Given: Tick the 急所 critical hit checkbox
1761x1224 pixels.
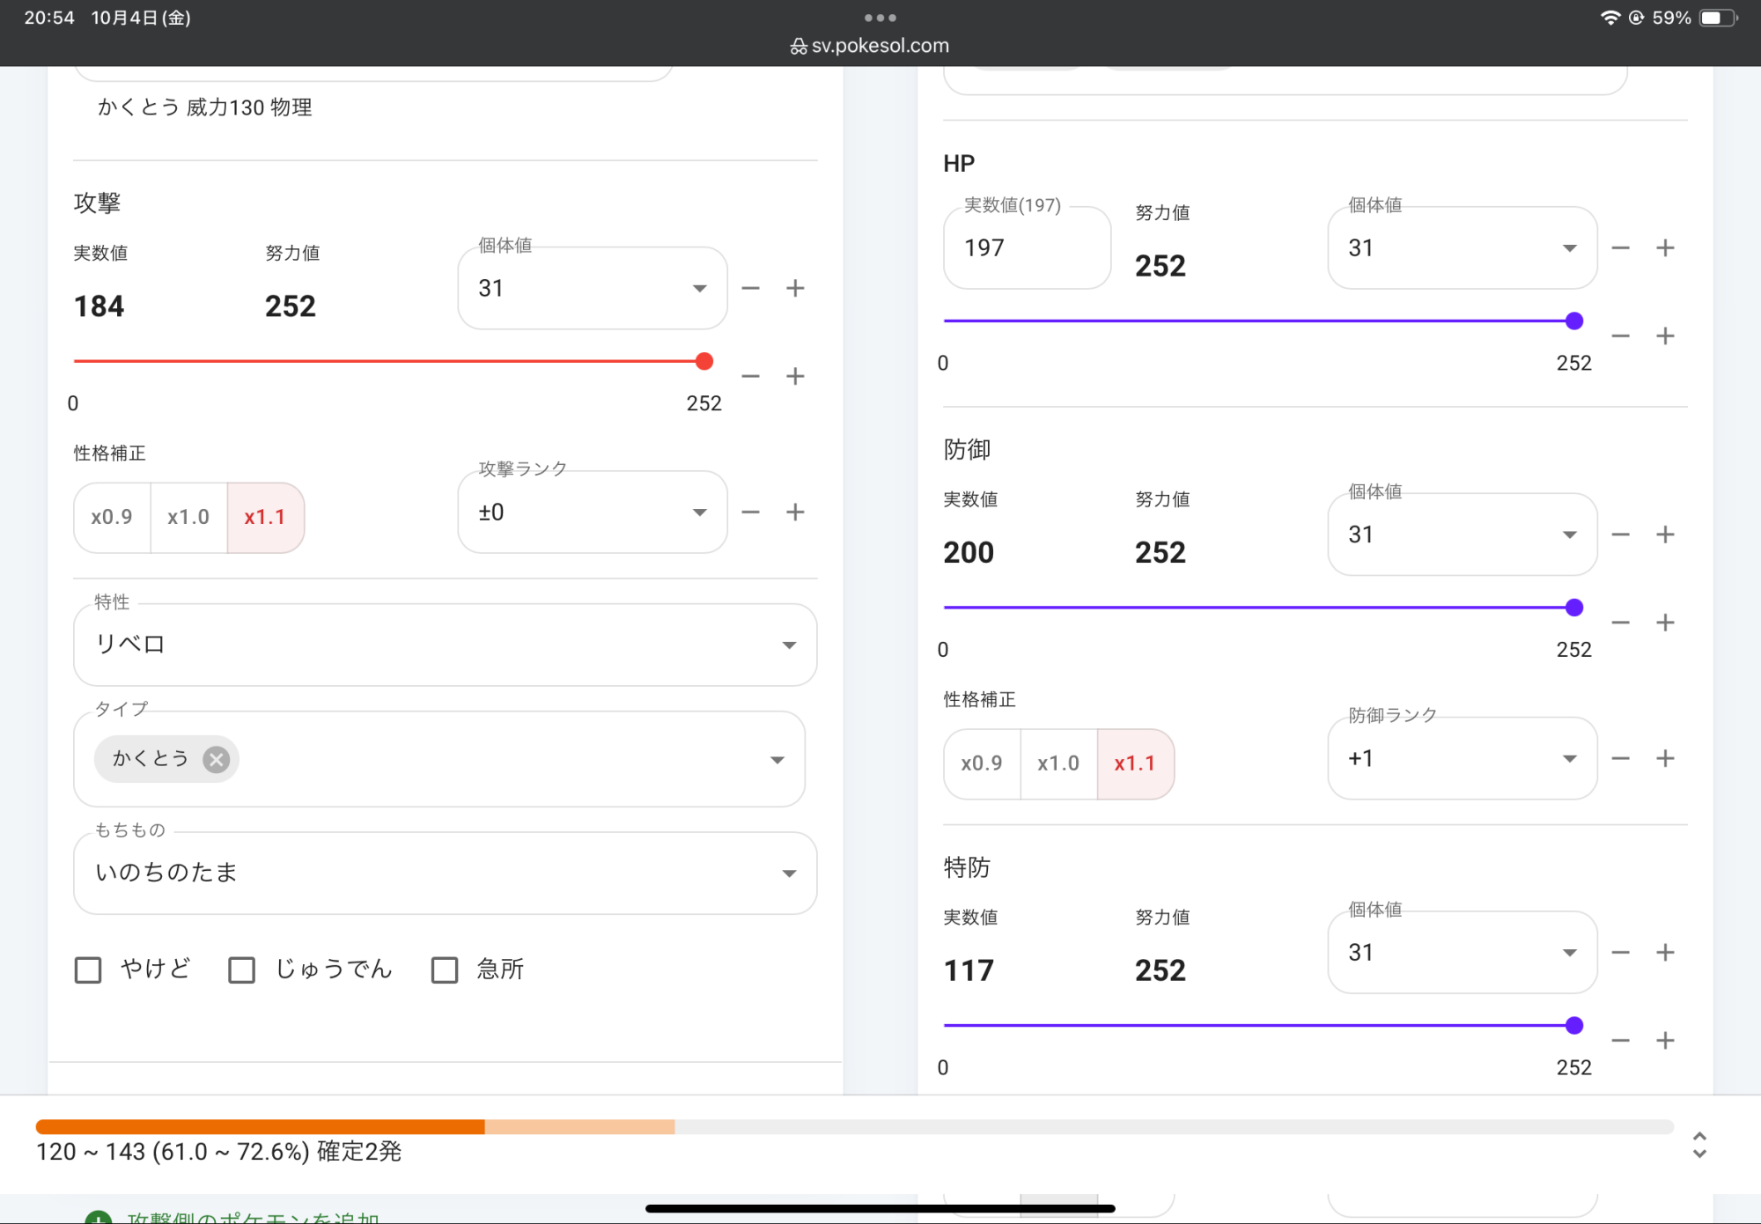Looking at the screenshot, I should coord(445,970).
